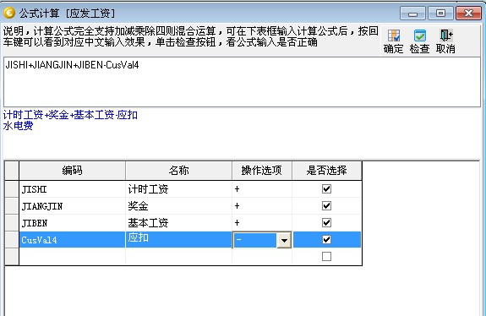Viewport: 486px width, 316px height.
Task: Select the 编码 column header
Action: [x=72, y=171]
